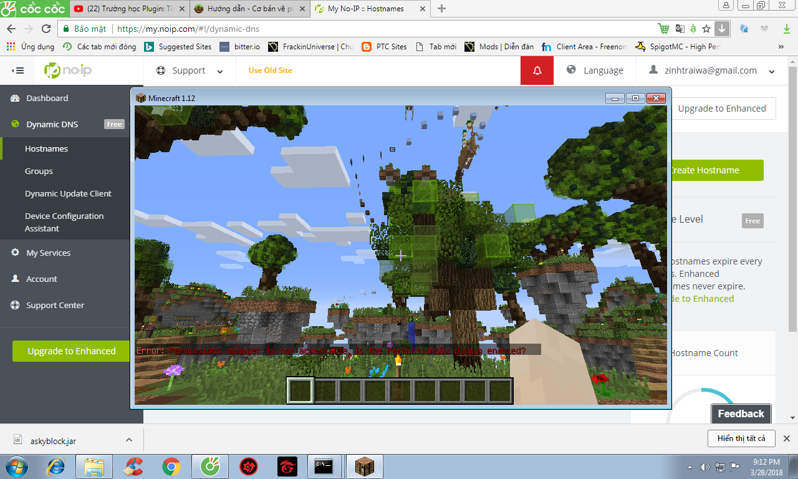Open the No-IP logo home link
Screen dimensions: 798x479
coord(68,70)
